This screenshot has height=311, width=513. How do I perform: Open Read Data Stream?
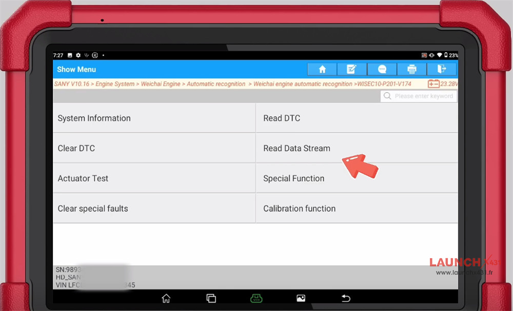(x=297, y=148)
